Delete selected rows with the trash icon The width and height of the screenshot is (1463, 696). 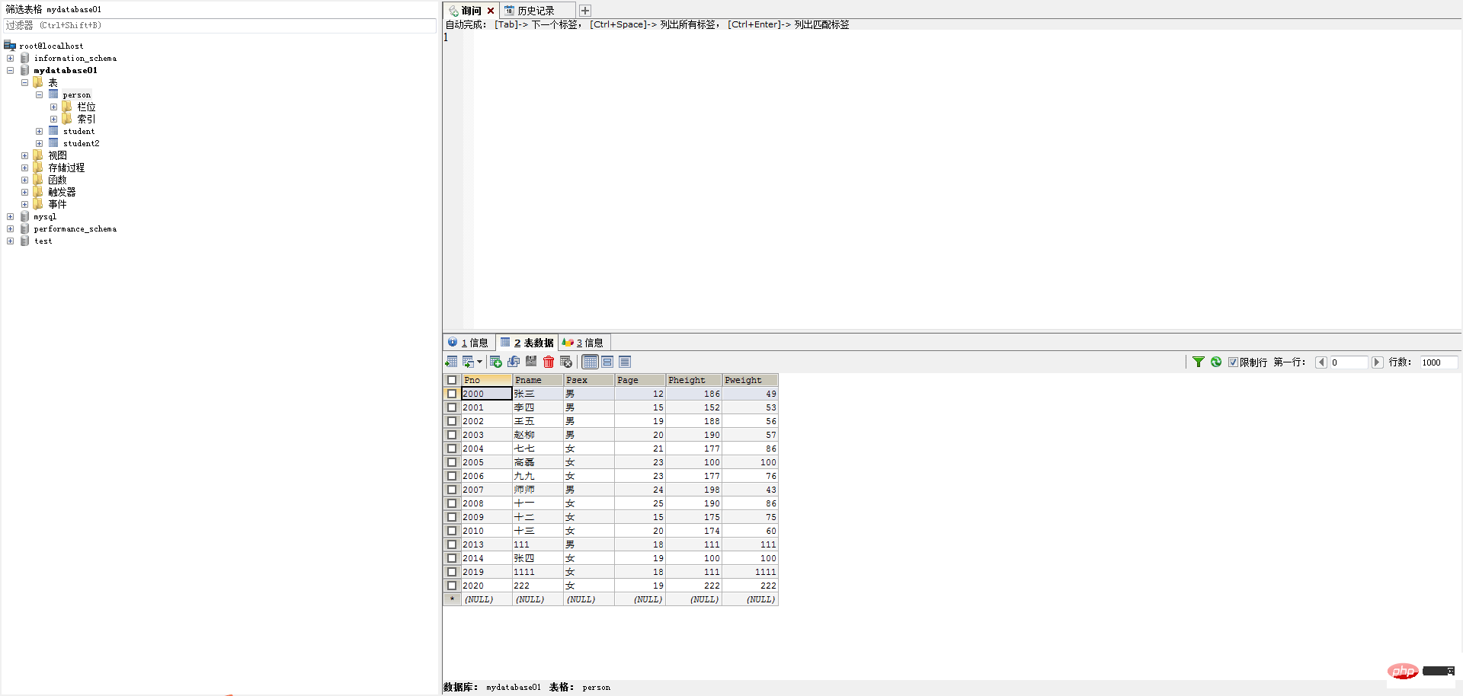(x=549, y=362)
